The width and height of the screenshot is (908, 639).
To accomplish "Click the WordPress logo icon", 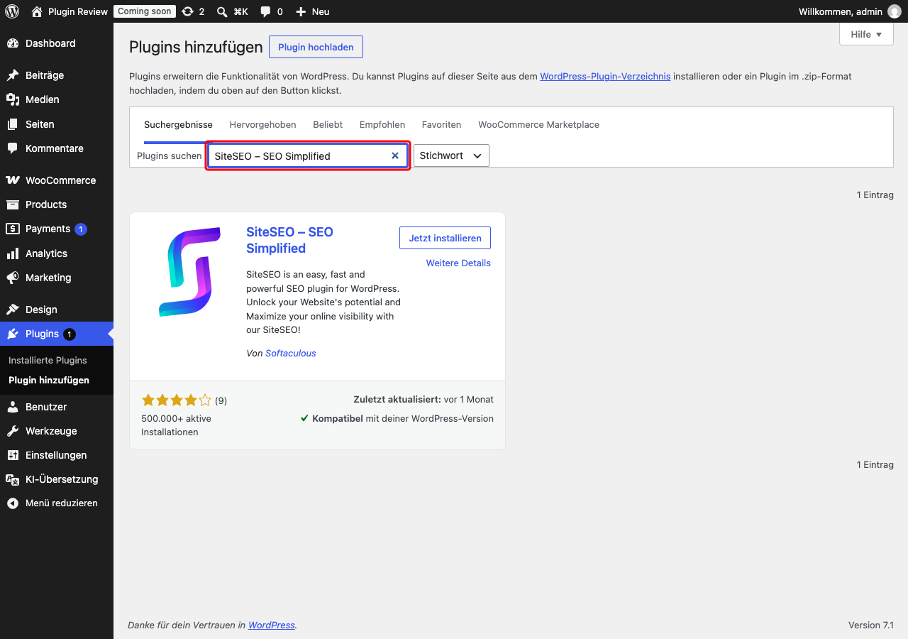I will [12, 11].
